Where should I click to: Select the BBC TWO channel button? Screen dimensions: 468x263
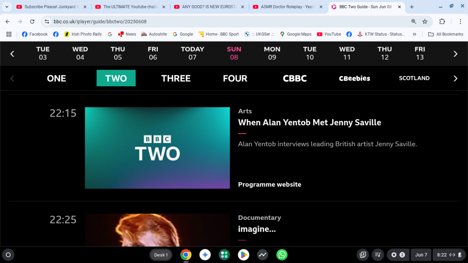pos(116,78)
